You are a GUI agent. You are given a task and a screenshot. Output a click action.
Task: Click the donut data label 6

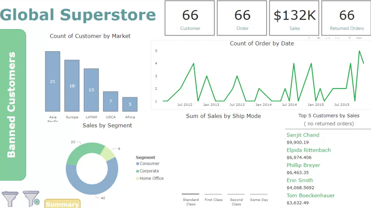(119, 149)
